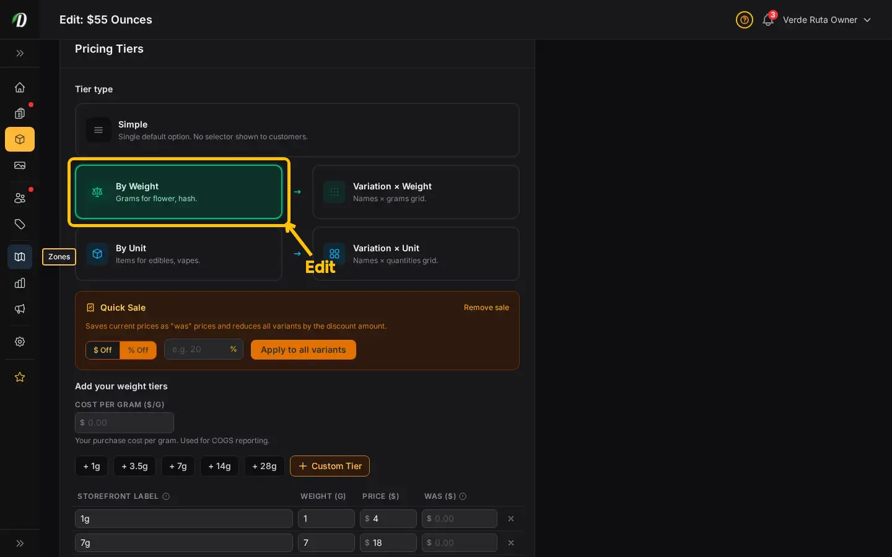
Task: Open the Home dashboard sidebar icon
Action: [20, 87]
